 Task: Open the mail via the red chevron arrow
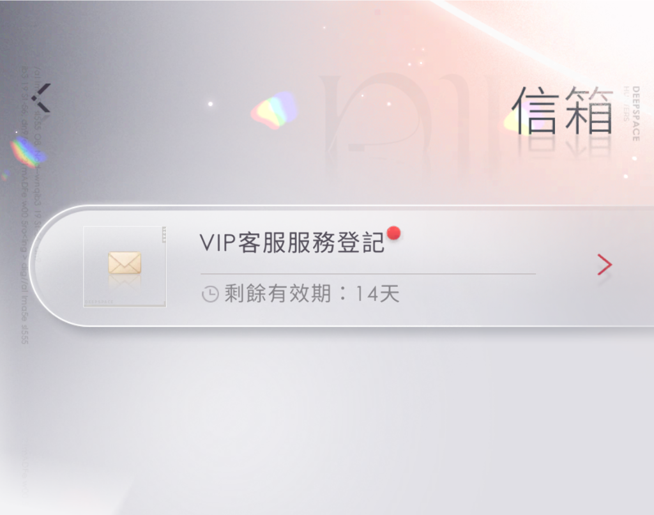tap(604, 265)
